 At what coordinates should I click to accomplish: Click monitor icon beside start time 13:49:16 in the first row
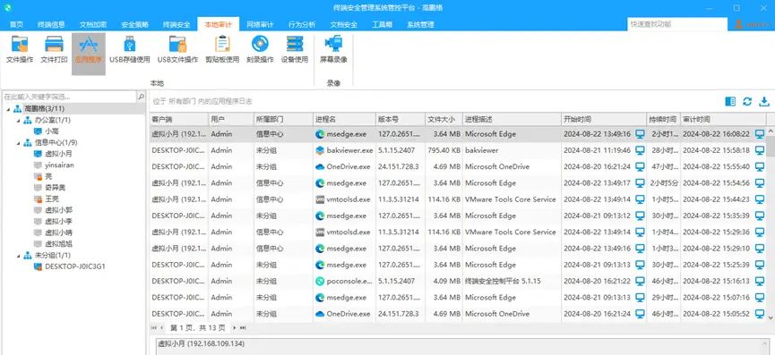tap(640, 134)
